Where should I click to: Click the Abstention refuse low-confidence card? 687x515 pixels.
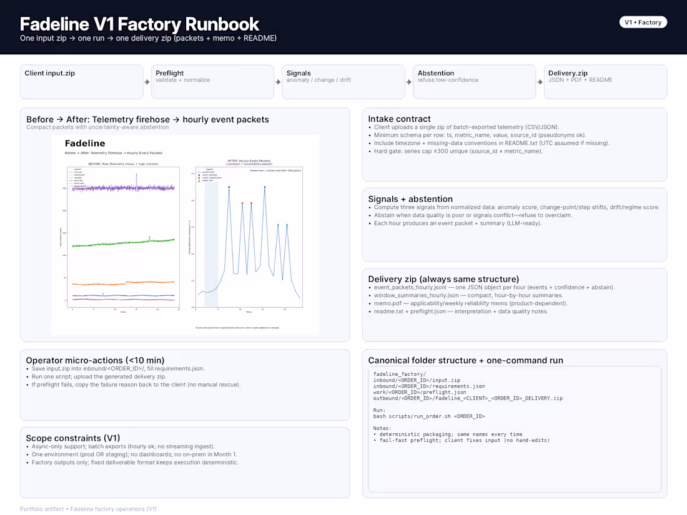coord(474,82)
